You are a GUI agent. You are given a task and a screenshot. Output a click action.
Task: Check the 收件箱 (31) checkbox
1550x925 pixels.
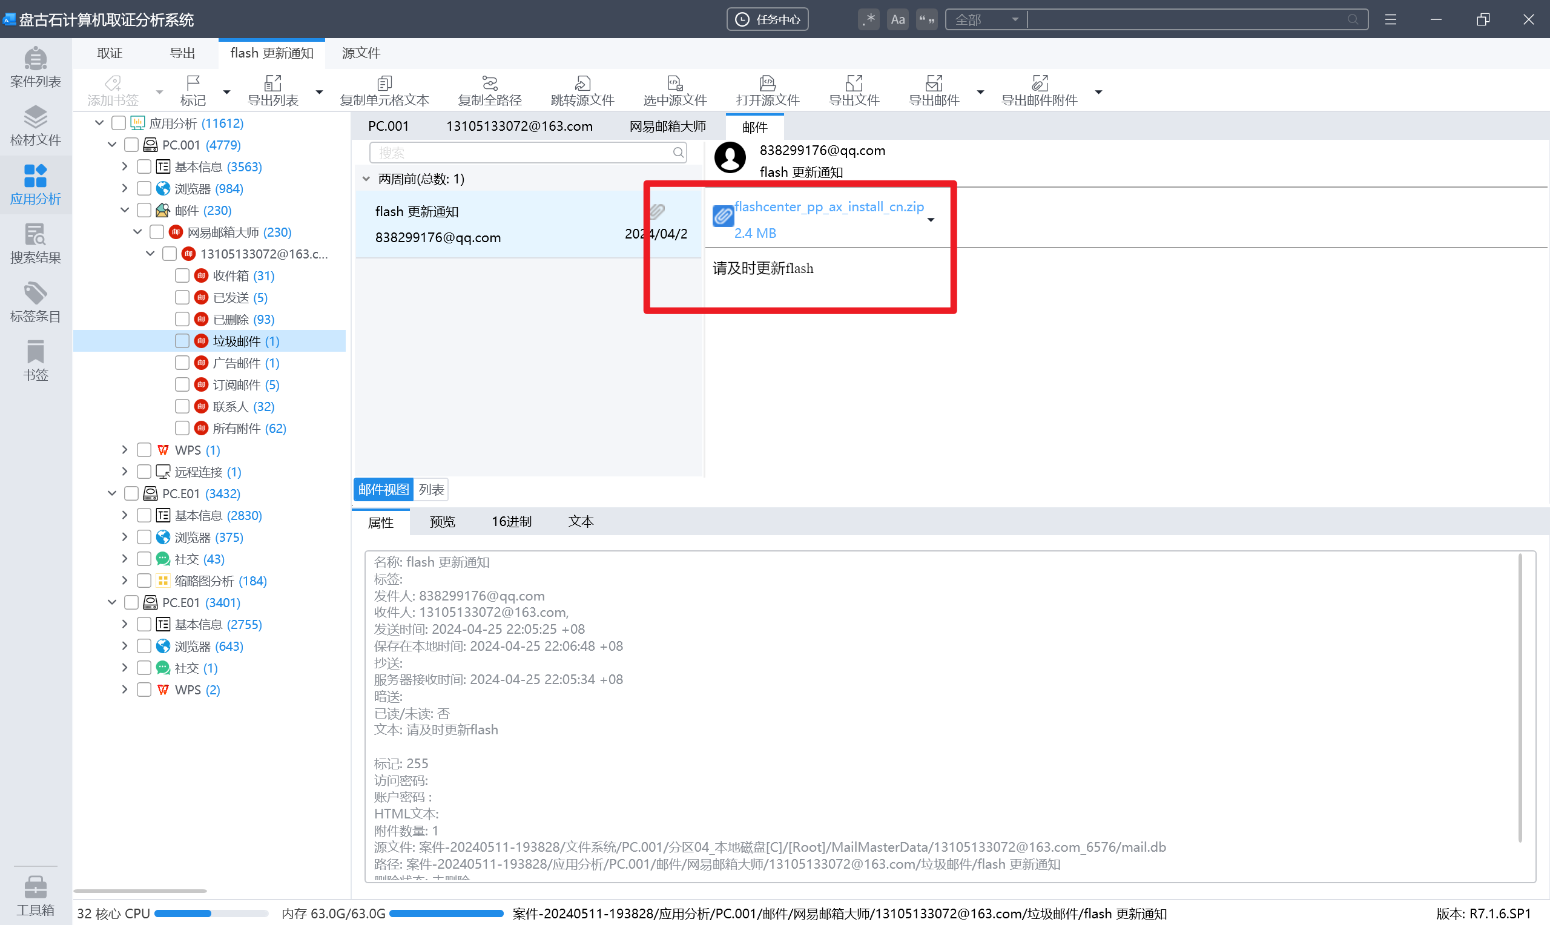182,275
